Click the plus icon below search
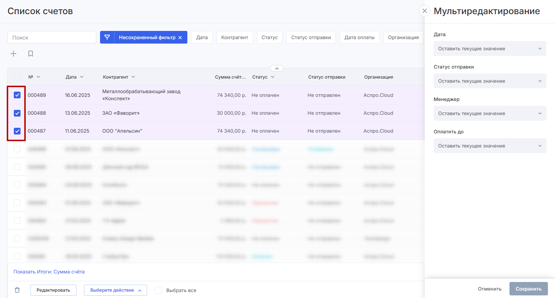The height and width of the screenshot is (298, 555). (x=13, y=54)
